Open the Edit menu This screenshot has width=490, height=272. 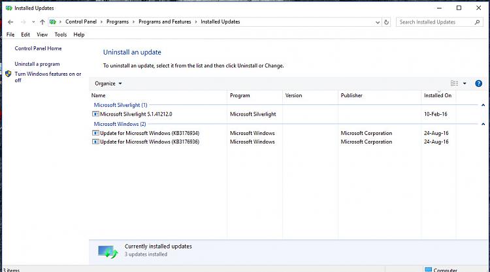25,35
